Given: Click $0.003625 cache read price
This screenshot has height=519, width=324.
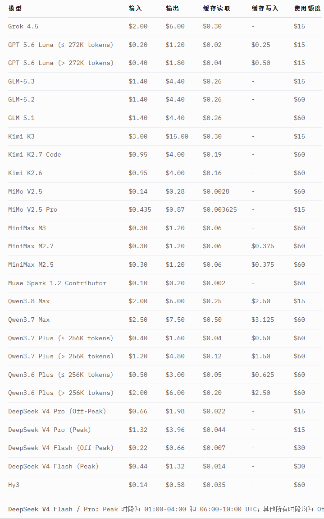Looking at the screenshot, I should (x=220, y=209).
